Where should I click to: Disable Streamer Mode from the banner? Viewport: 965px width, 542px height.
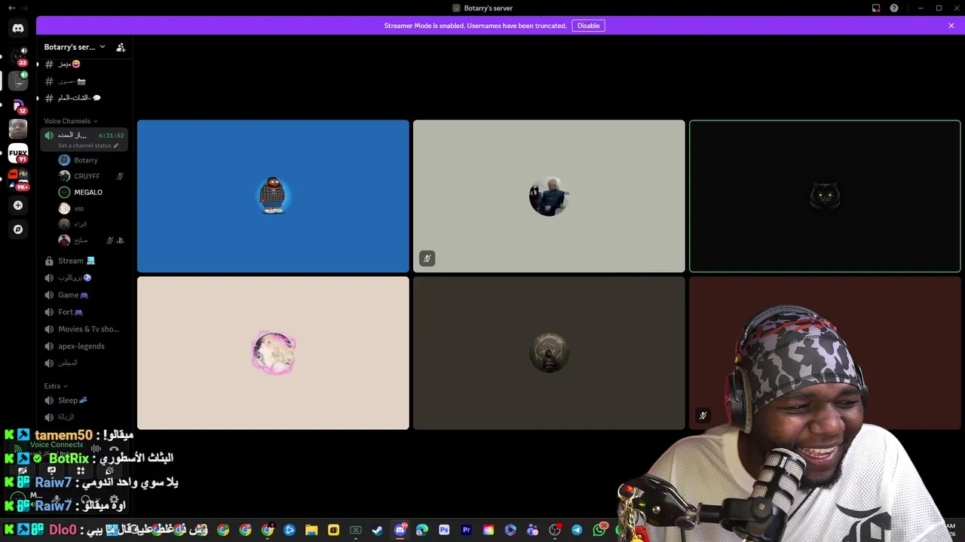[x=588, y=26]
